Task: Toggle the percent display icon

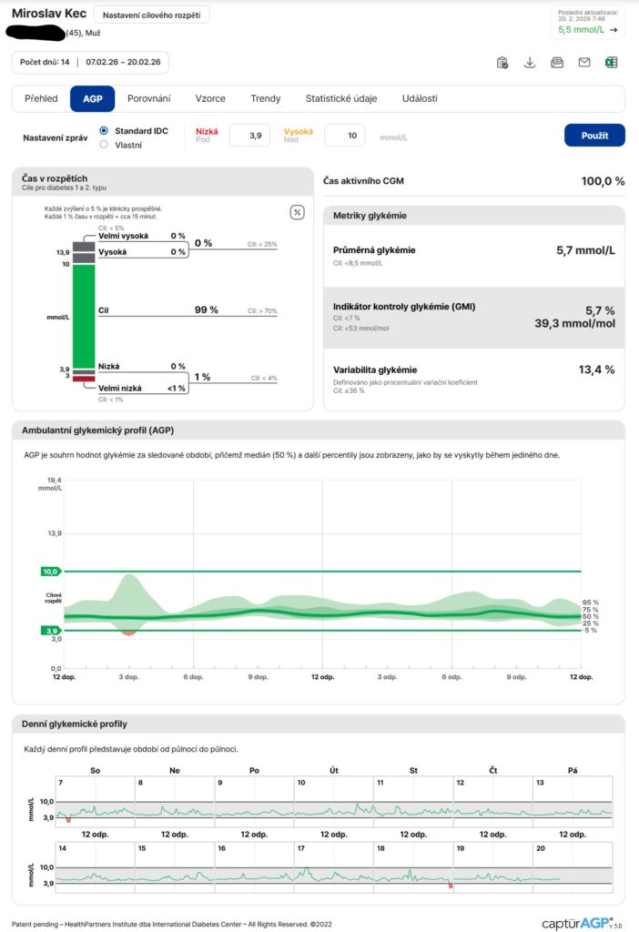Action: point(297,212)
